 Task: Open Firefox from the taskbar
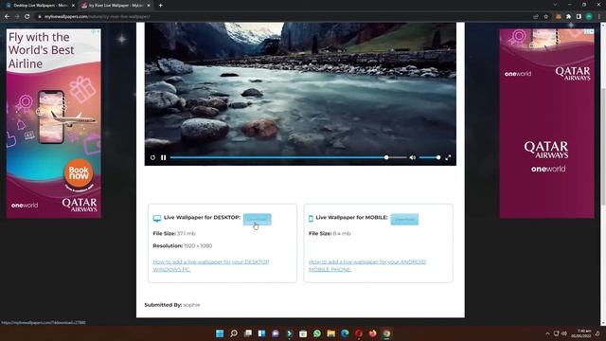pyautogui.click(x=372, y=333)
